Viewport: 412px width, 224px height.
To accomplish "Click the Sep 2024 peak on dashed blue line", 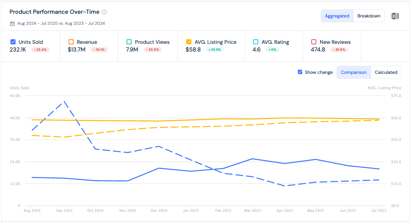I will click(64, 101).
